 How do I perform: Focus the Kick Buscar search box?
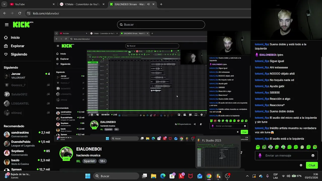pyautogui.click(x=161, y=25)
